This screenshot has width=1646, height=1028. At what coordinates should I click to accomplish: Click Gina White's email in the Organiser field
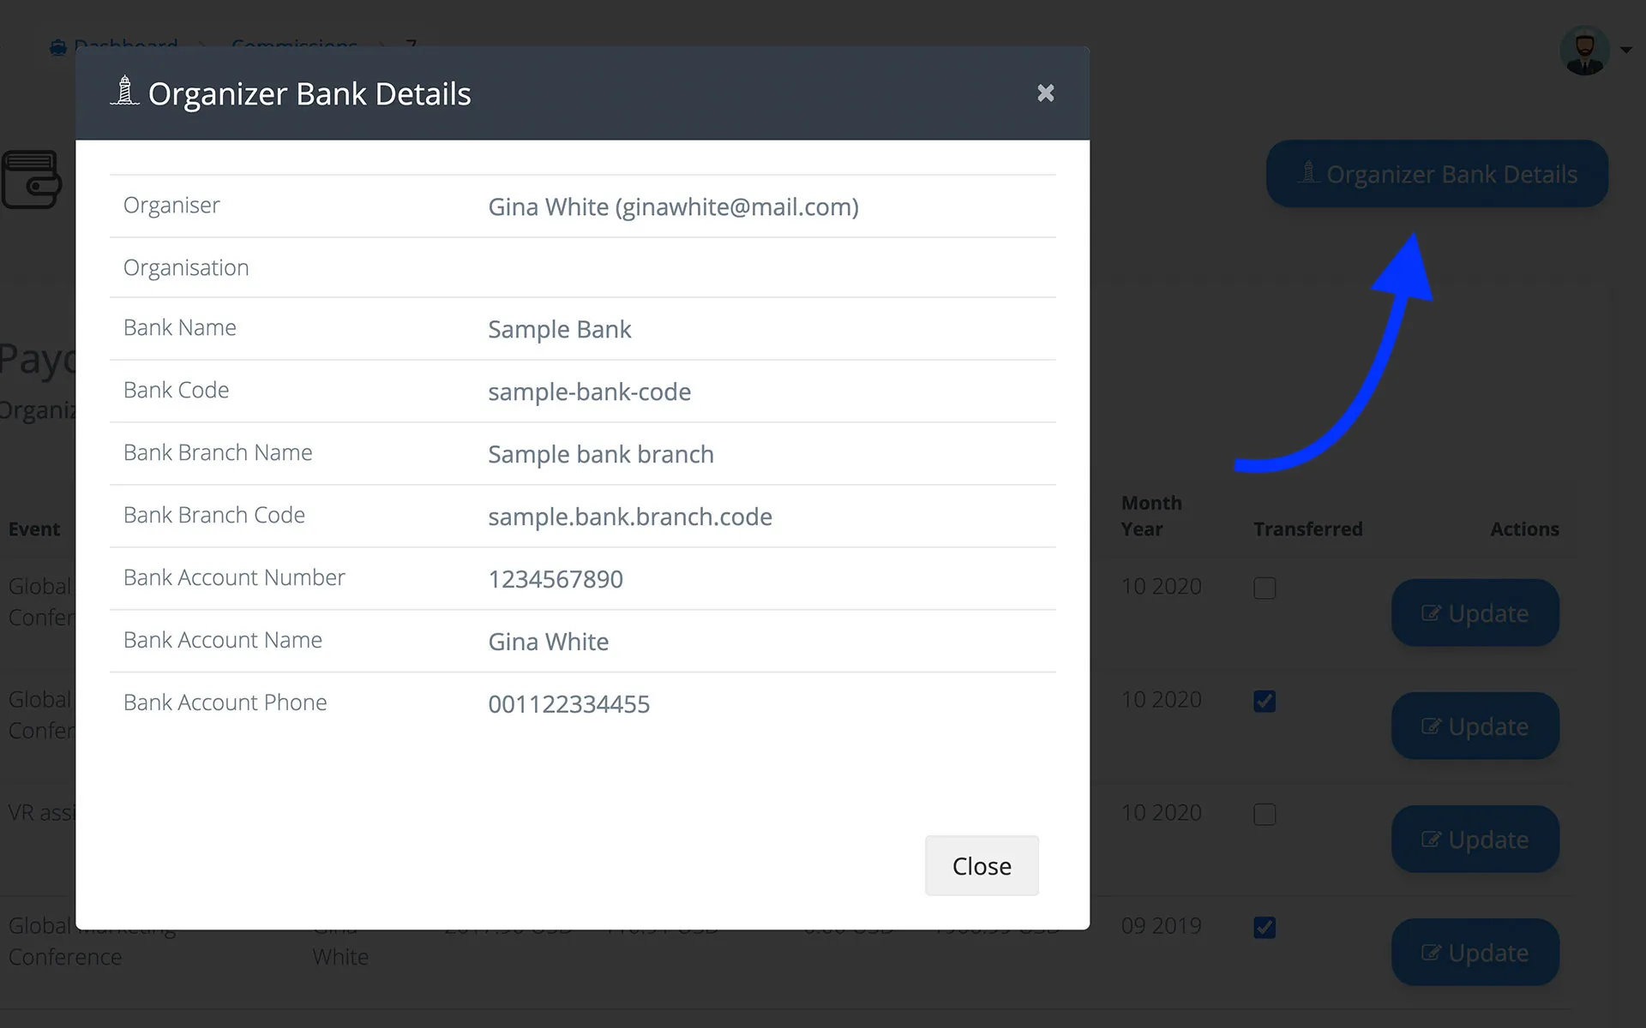click(736, 206)
